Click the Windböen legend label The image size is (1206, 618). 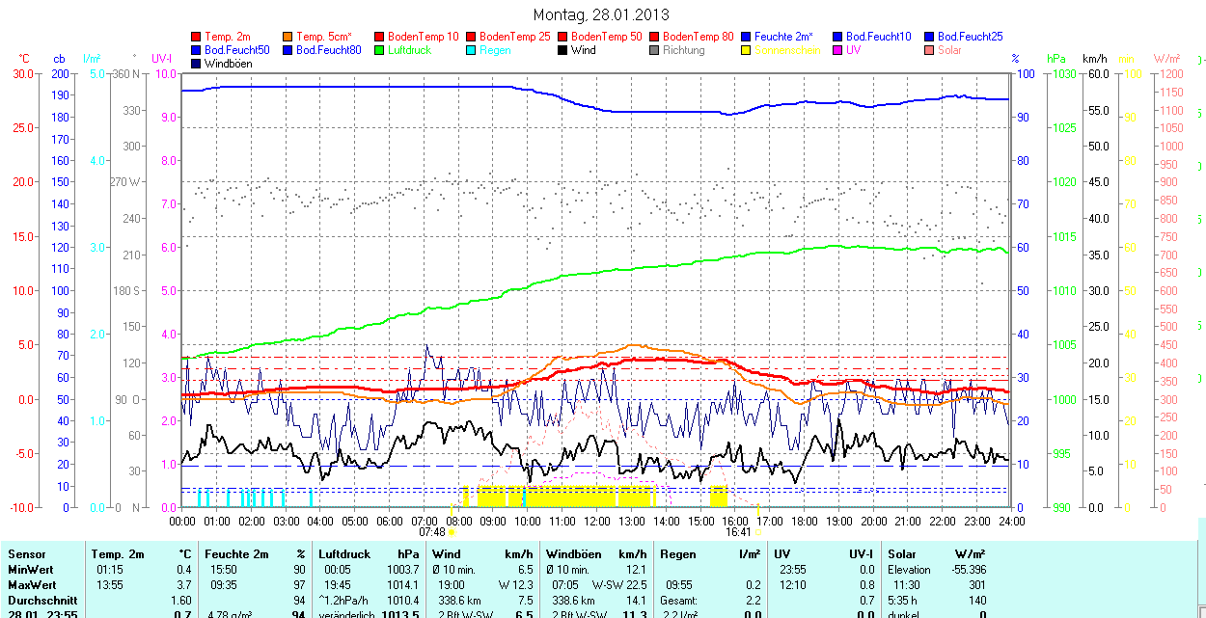click(228, 64)
